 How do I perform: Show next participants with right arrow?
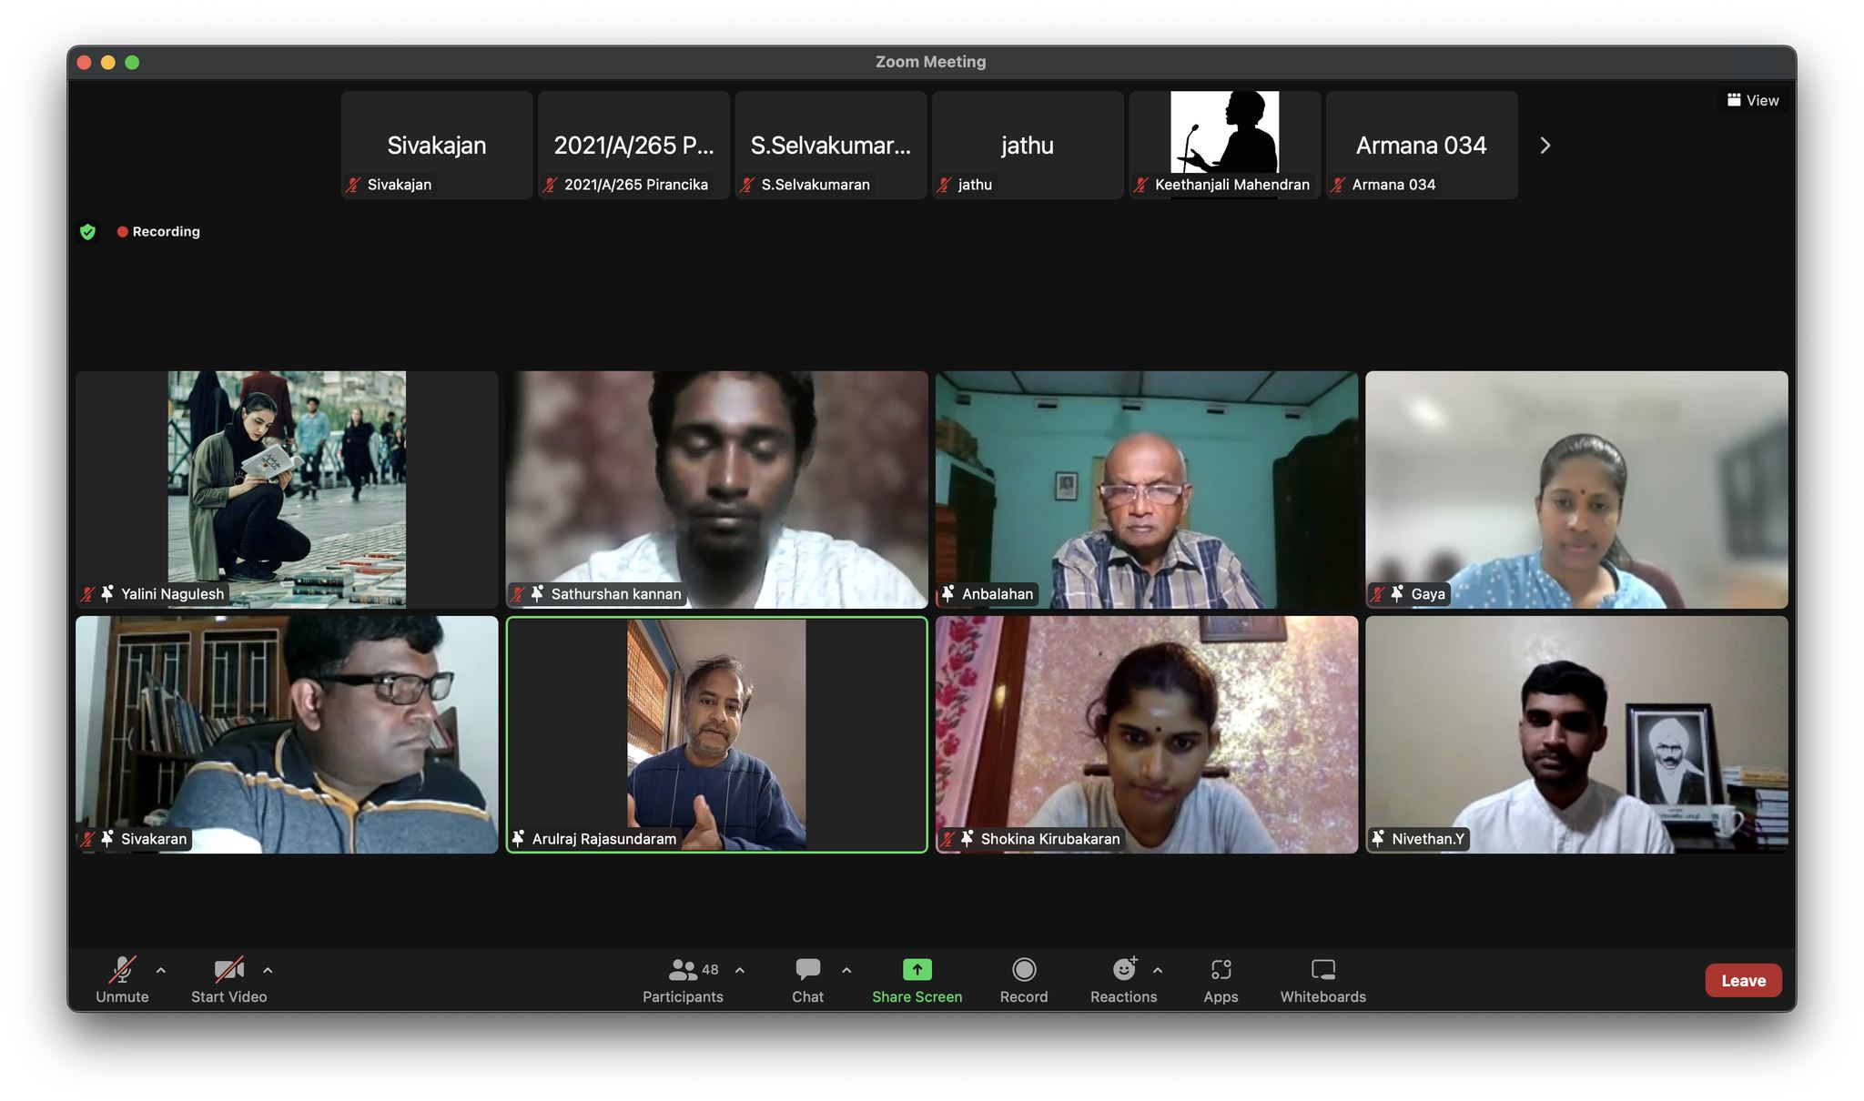(x=1545, y=146)
